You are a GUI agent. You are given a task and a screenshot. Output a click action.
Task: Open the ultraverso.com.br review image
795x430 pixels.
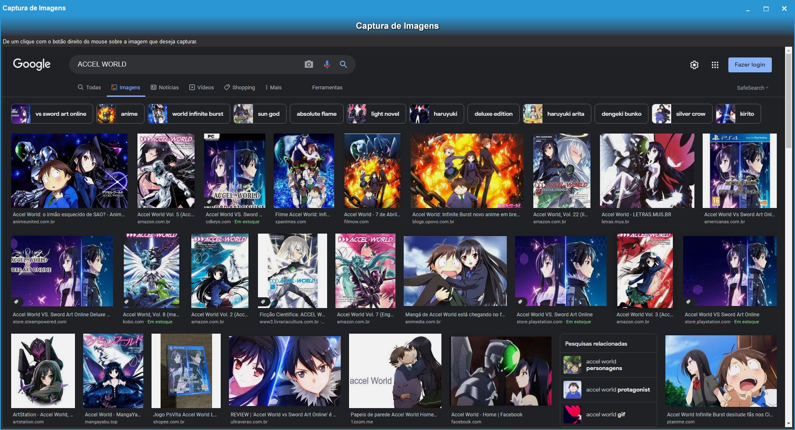[285, 371]
